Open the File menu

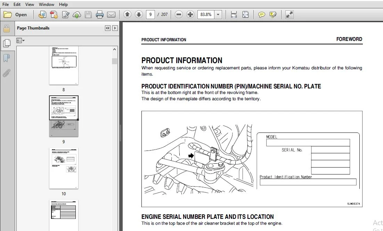pos(6,5)
